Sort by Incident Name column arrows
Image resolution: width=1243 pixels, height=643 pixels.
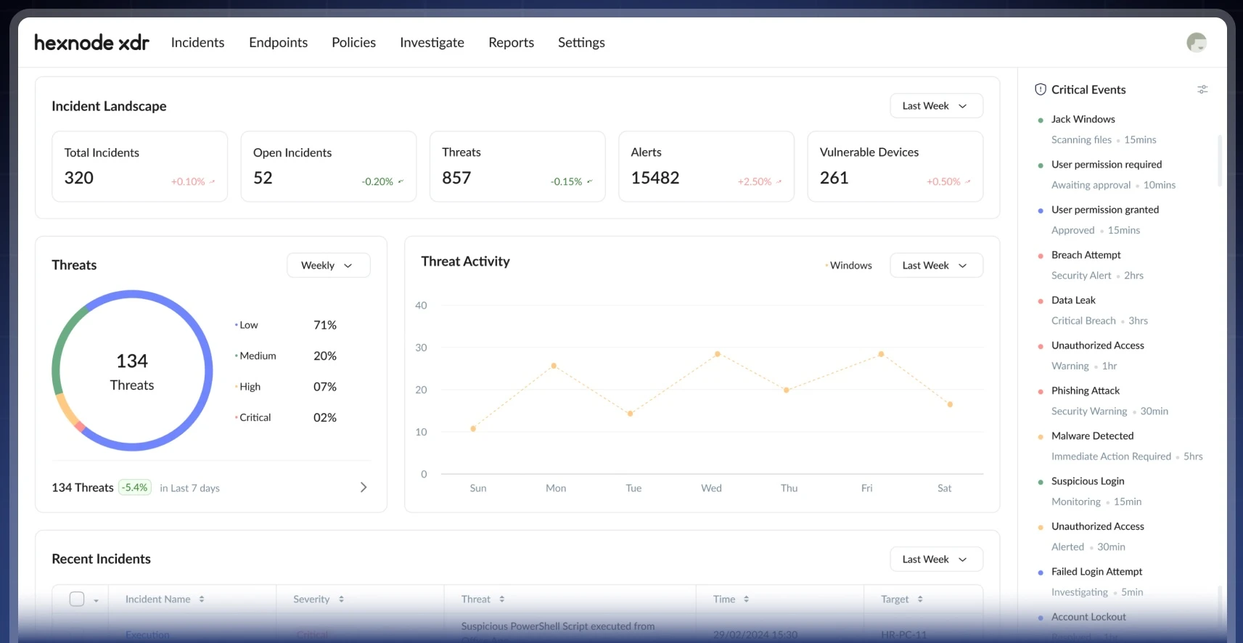click(202, 599)
